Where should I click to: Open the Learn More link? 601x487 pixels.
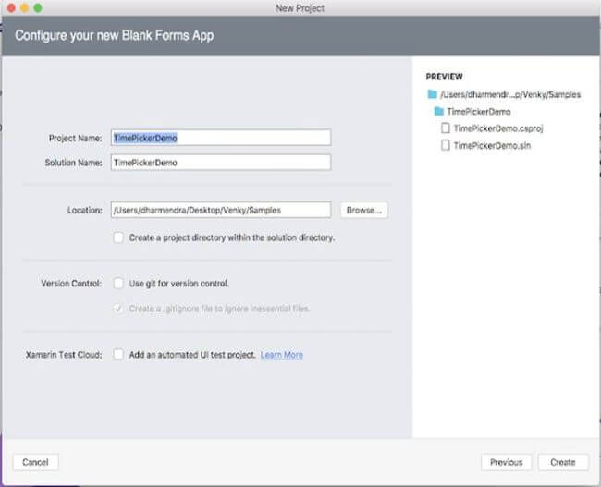pyautogui.click(x=281, y=355)
